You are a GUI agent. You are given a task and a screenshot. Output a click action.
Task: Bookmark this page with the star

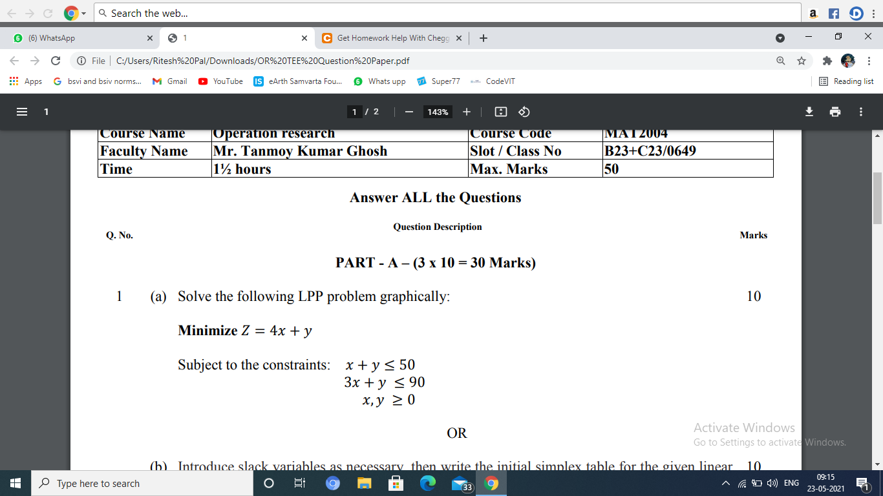pyautogui.click(x=802, y=61)
